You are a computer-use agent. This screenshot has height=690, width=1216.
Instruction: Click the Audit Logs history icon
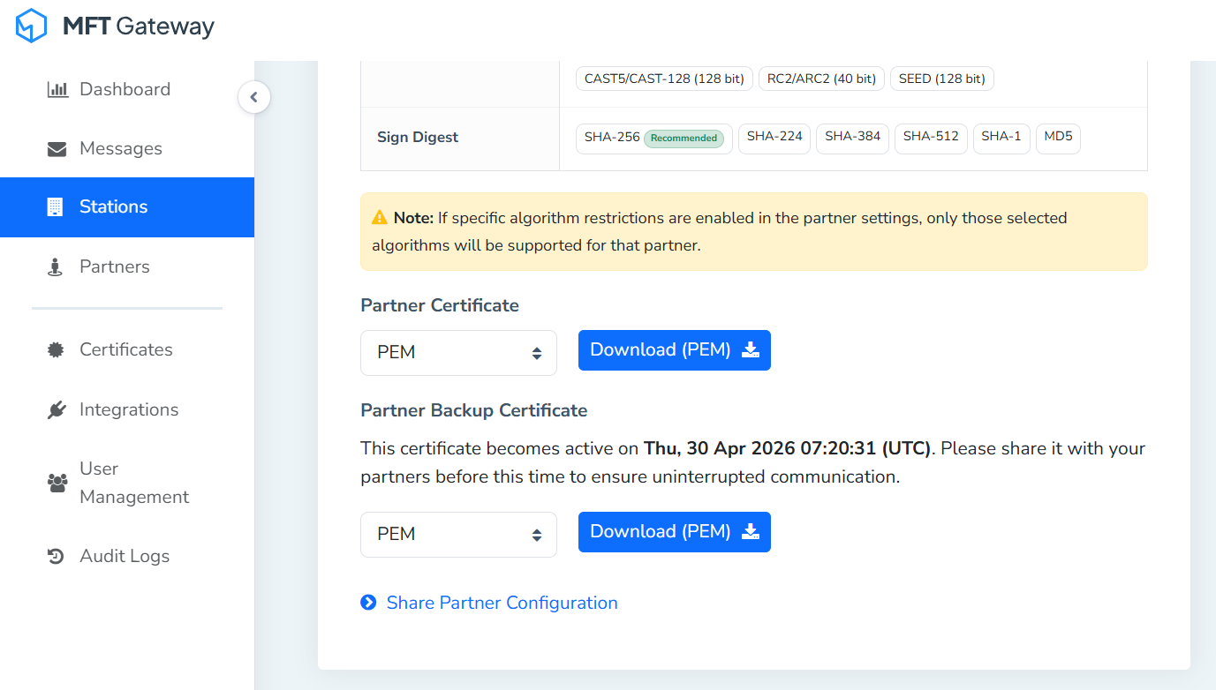tap(56, 557)
